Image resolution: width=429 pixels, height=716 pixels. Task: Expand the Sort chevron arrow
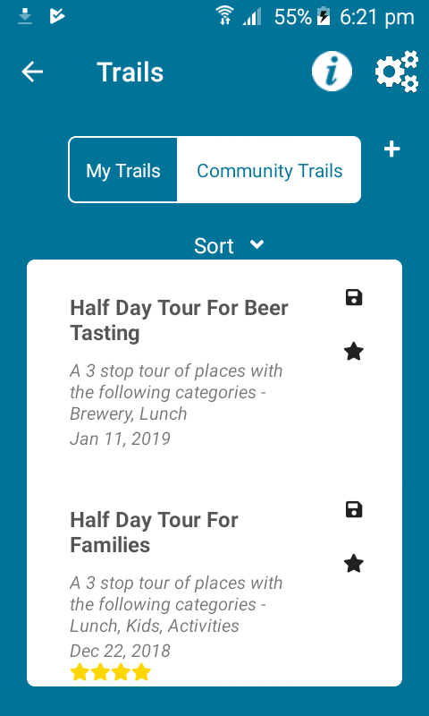(x=257, y=244)
